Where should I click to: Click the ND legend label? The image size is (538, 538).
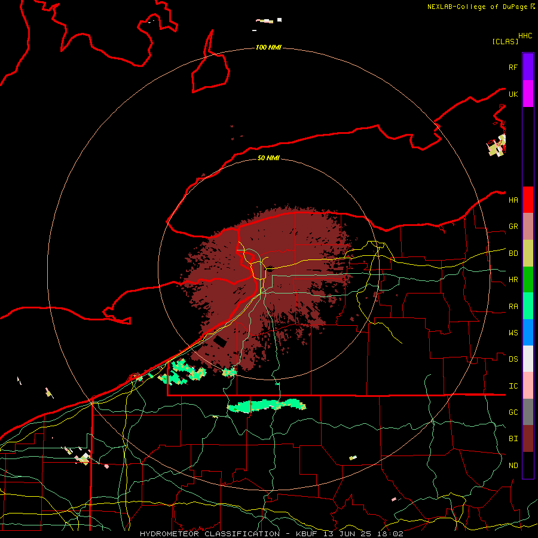pos(513,466)
